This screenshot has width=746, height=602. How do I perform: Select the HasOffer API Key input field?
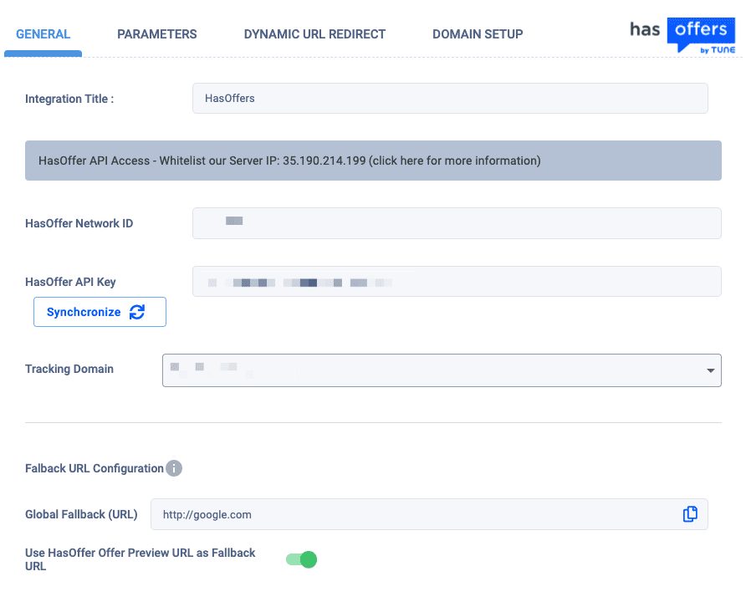(457, 282)
